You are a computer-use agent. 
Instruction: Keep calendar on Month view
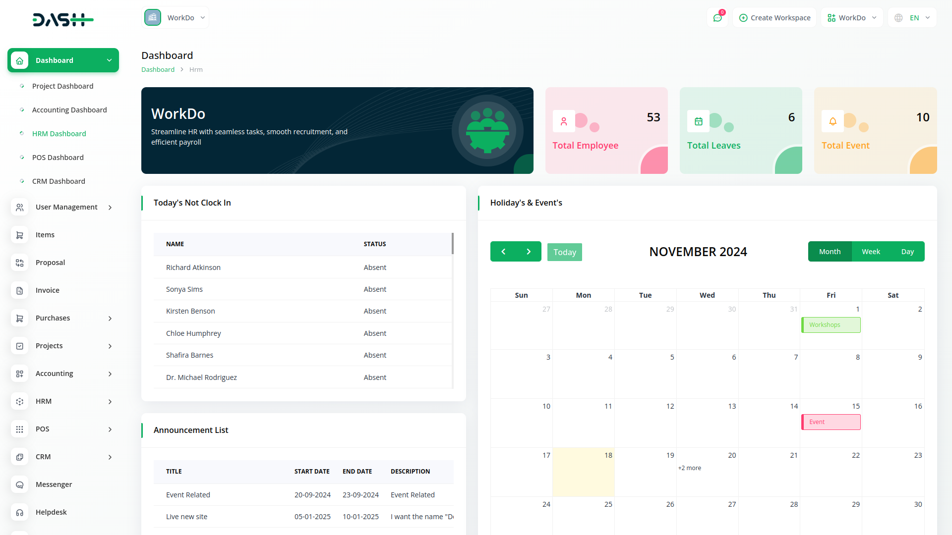[830, 251]
